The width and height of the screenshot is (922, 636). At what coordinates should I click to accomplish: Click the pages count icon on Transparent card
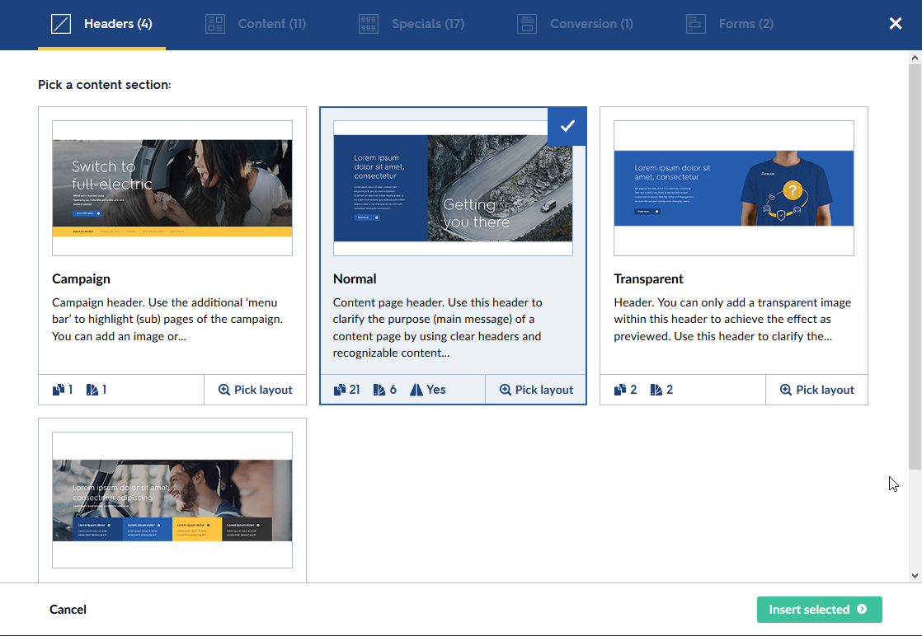[x=620, y=390]
